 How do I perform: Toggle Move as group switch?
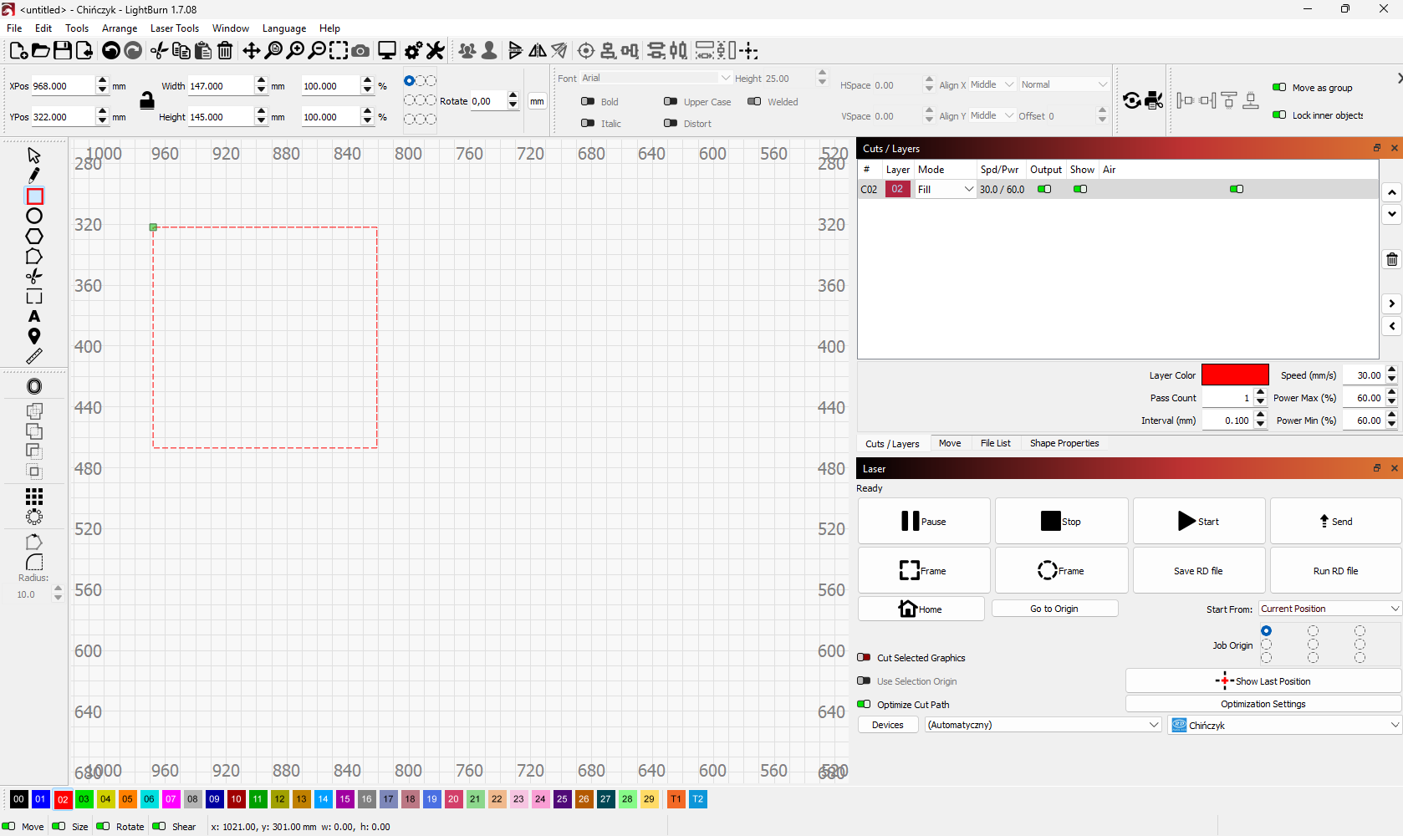coord(1279,88)
